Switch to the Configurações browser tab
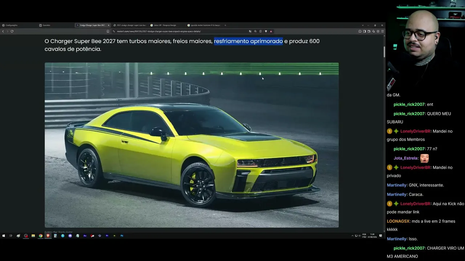465x261 pixels. coord(18,25)
